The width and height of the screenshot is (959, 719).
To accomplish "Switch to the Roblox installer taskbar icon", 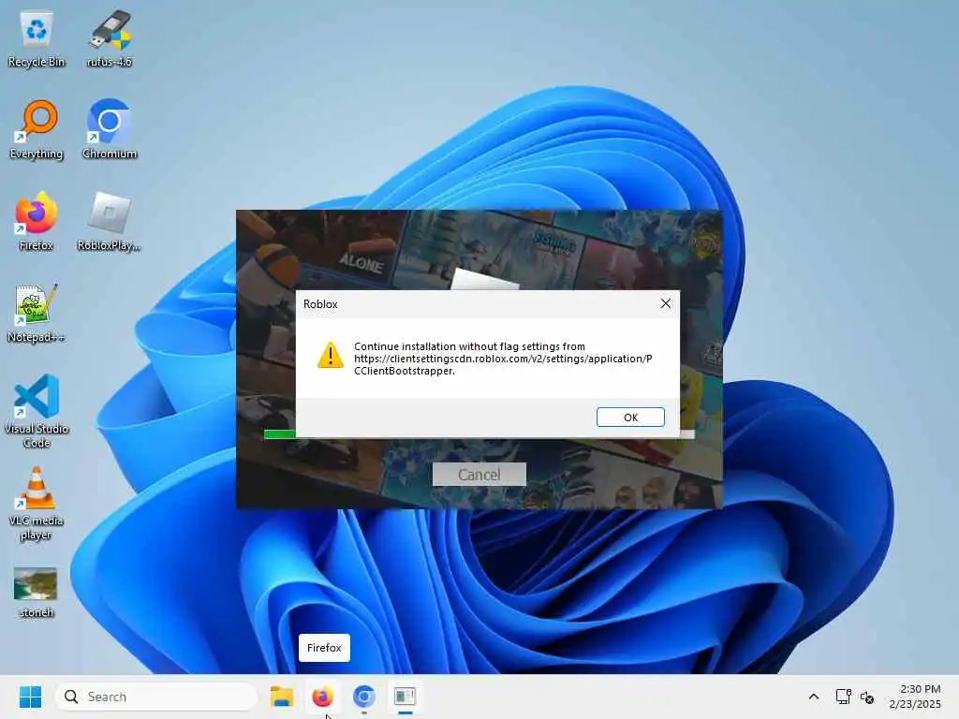I will [x=405, y=697].
